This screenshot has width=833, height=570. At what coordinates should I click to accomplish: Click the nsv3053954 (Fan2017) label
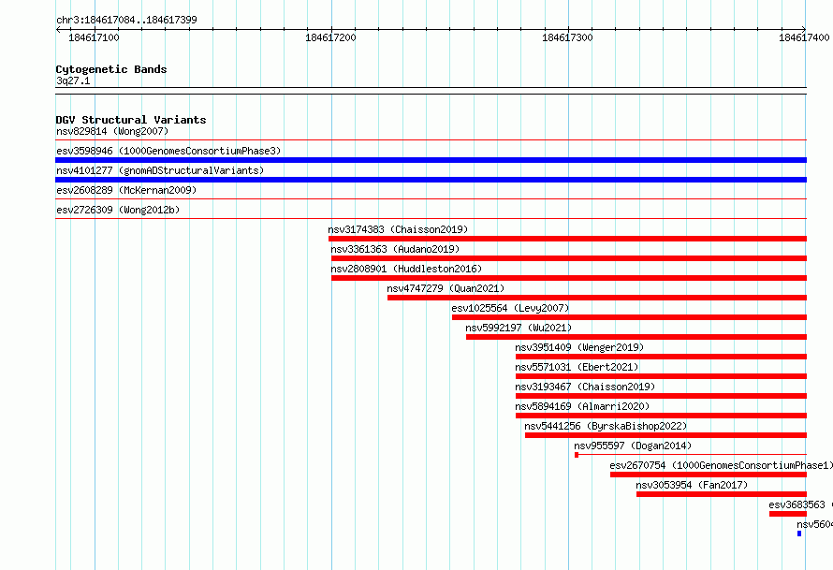692,485
